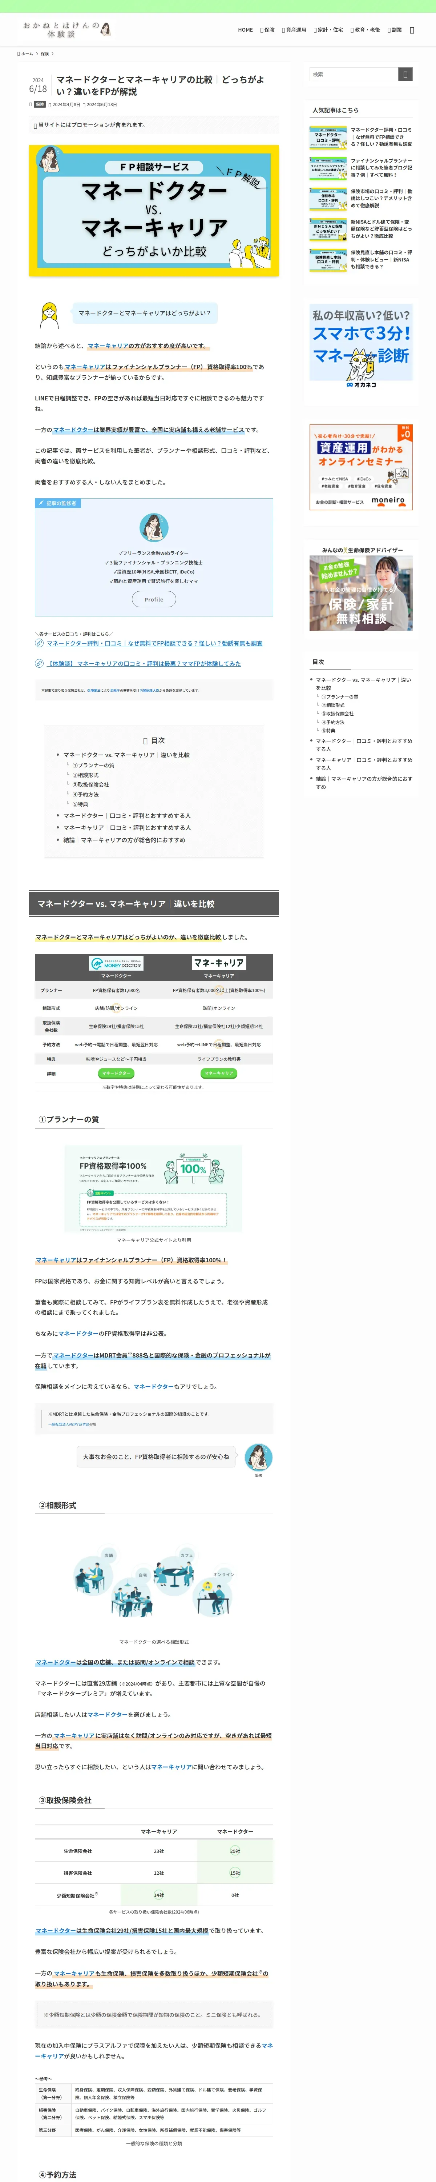
Task: Open the FP資格取得率100% promotional image
Action: click(153, 1188)
